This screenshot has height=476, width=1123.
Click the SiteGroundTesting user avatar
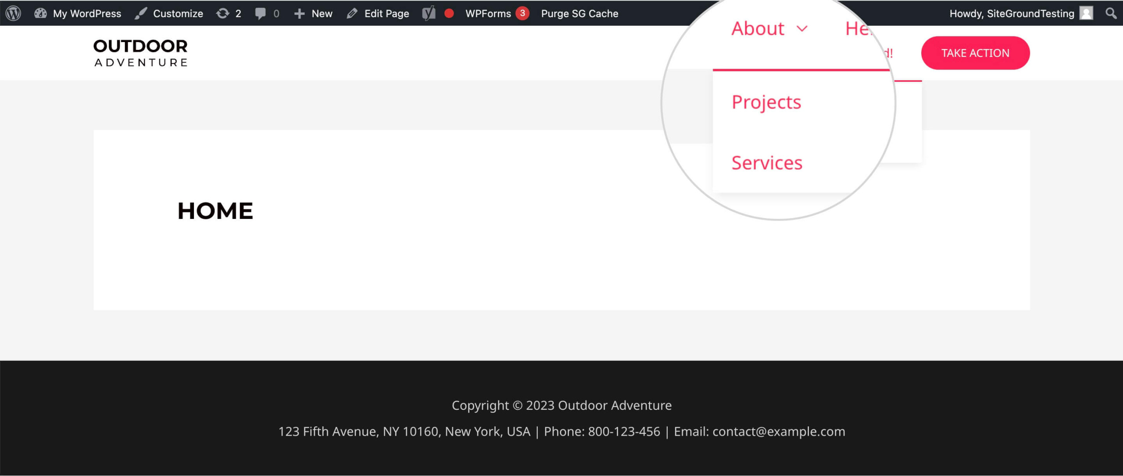point(1086,13)
